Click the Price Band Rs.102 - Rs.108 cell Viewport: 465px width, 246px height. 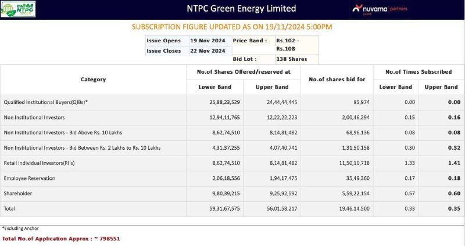pos(296,45)
